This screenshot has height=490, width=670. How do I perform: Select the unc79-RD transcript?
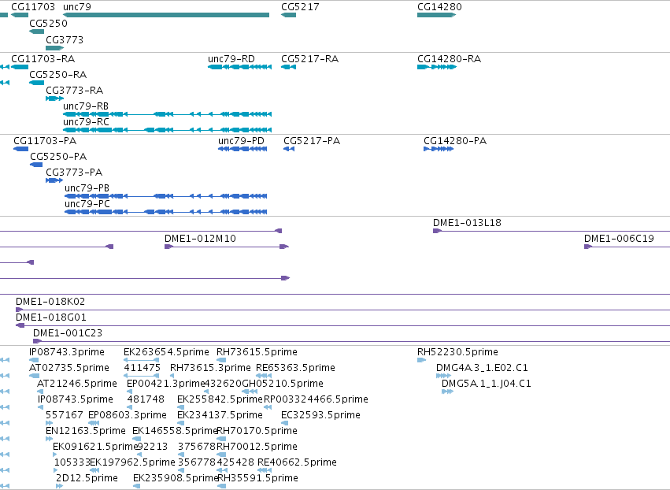[x=239, y=67]
